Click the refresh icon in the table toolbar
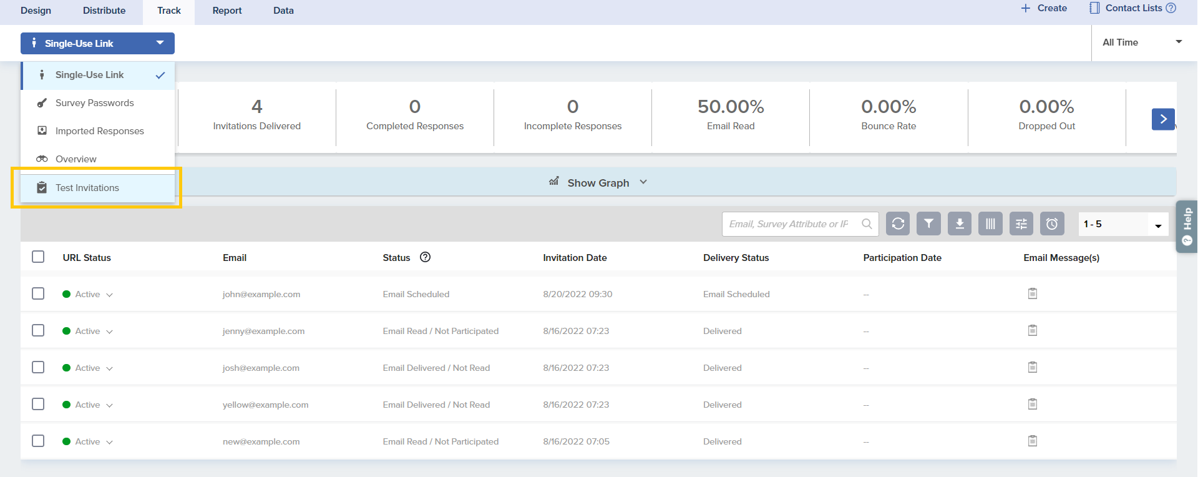The image size is (1198, 477). pyautogui.click(x=898, y=224)
